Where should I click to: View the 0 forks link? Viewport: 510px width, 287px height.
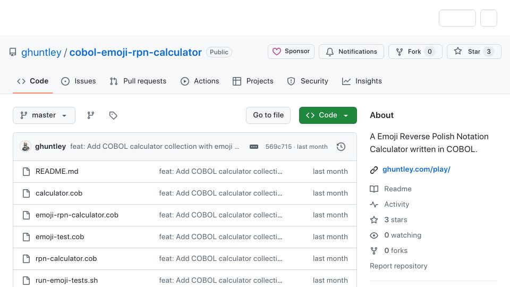pyautogui.click(x=389, y=250)
